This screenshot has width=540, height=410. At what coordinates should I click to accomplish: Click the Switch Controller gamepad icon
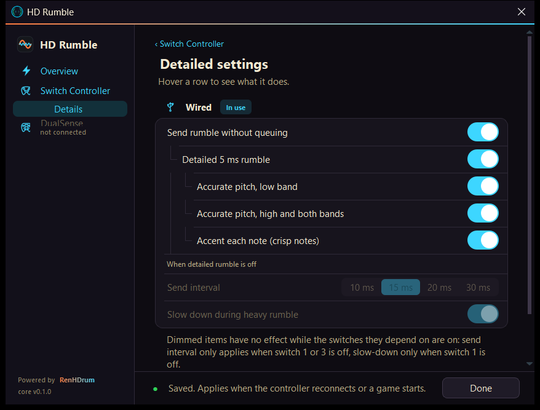[26, 91]
